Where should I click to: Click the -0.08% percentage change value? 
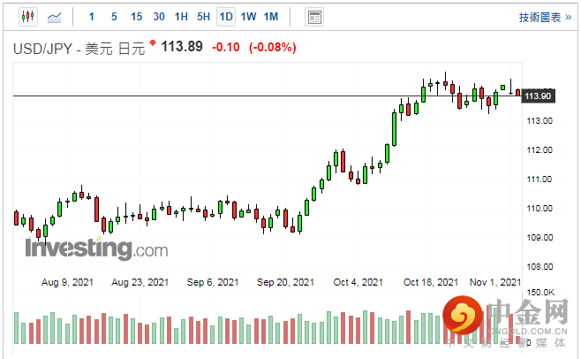click(x=273, y=47)
